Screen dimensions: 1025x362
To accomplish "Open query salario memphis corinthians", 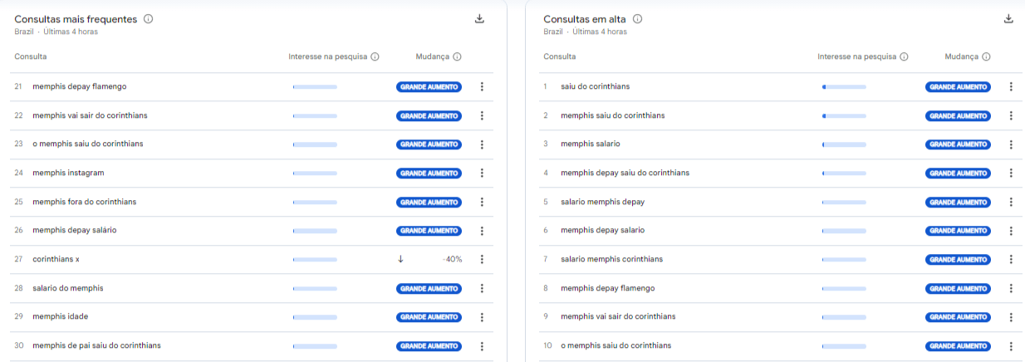I will point(611,259).
